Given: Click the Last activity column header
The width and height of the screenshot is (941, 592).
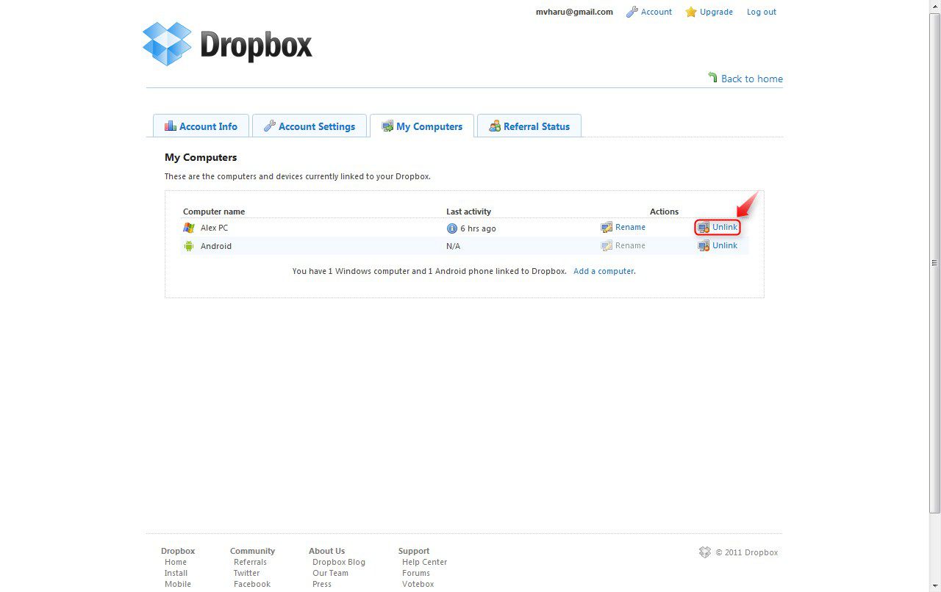Looking at the screenshot, I should pyautogui.click(x=469, y=212).
